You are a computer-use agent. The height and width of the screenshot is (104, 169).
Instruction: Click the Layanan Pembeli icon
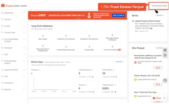coord(2,70)
